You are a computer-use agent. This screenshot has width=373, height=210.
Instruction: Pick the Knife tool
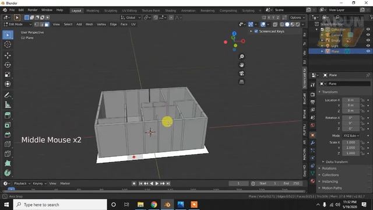pyautogui.click(x=8, y=153)
